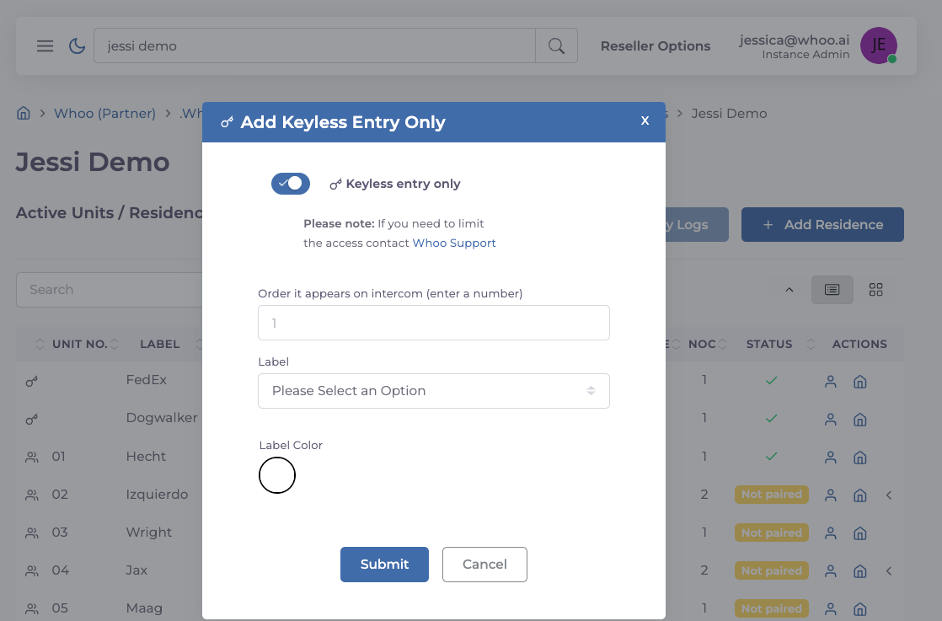The height and width of the screenshot is (621, 942).
Task: Open user icon for Izquierdo row
Action: click(830, 495)
